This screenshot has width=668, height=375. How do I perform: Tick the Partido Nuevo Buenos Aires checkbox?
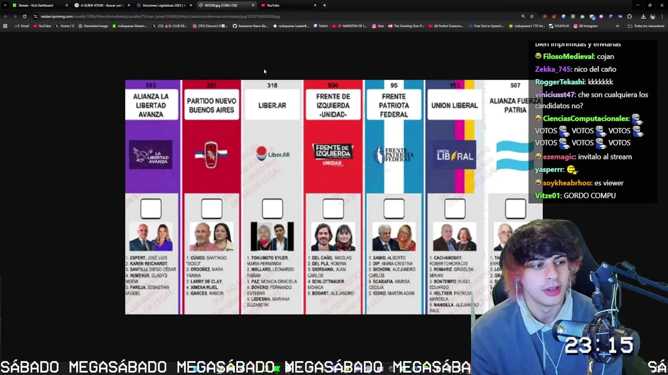211,209
